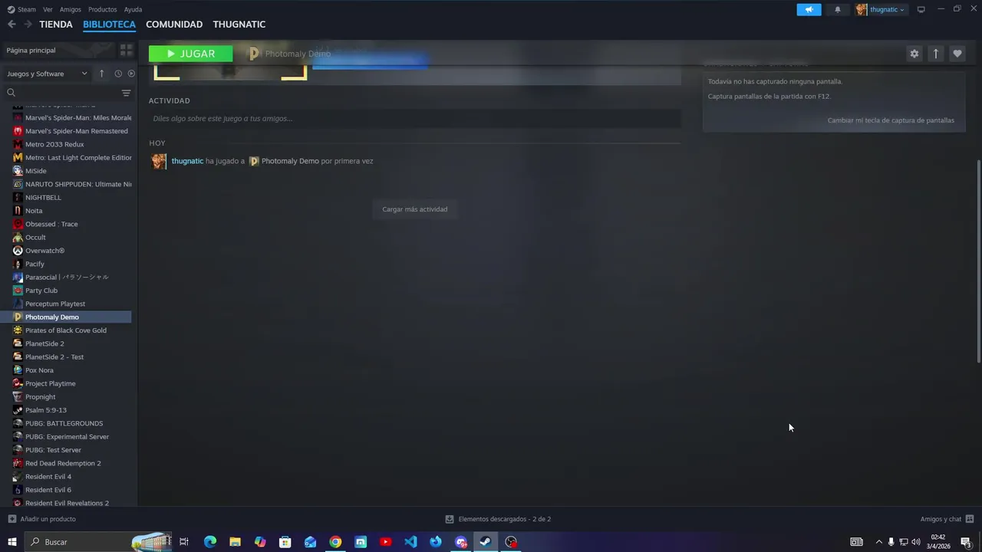Screen dimensions: 982x552
Task: Go back with left navigation arrow
Action: click(x=12, y=25)
